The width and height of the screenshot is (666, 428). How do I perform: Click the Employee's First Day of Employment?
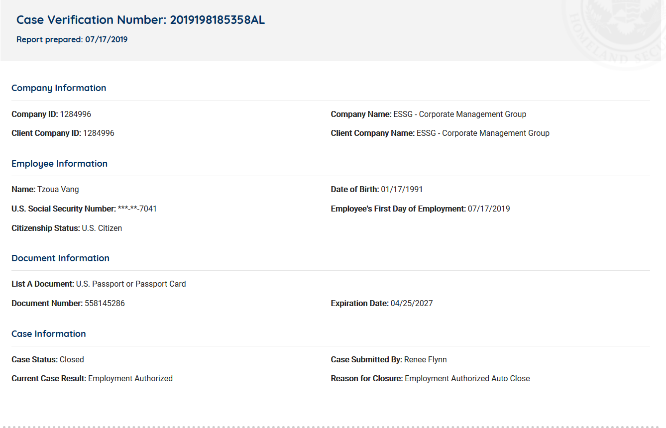tap(420, 209)
